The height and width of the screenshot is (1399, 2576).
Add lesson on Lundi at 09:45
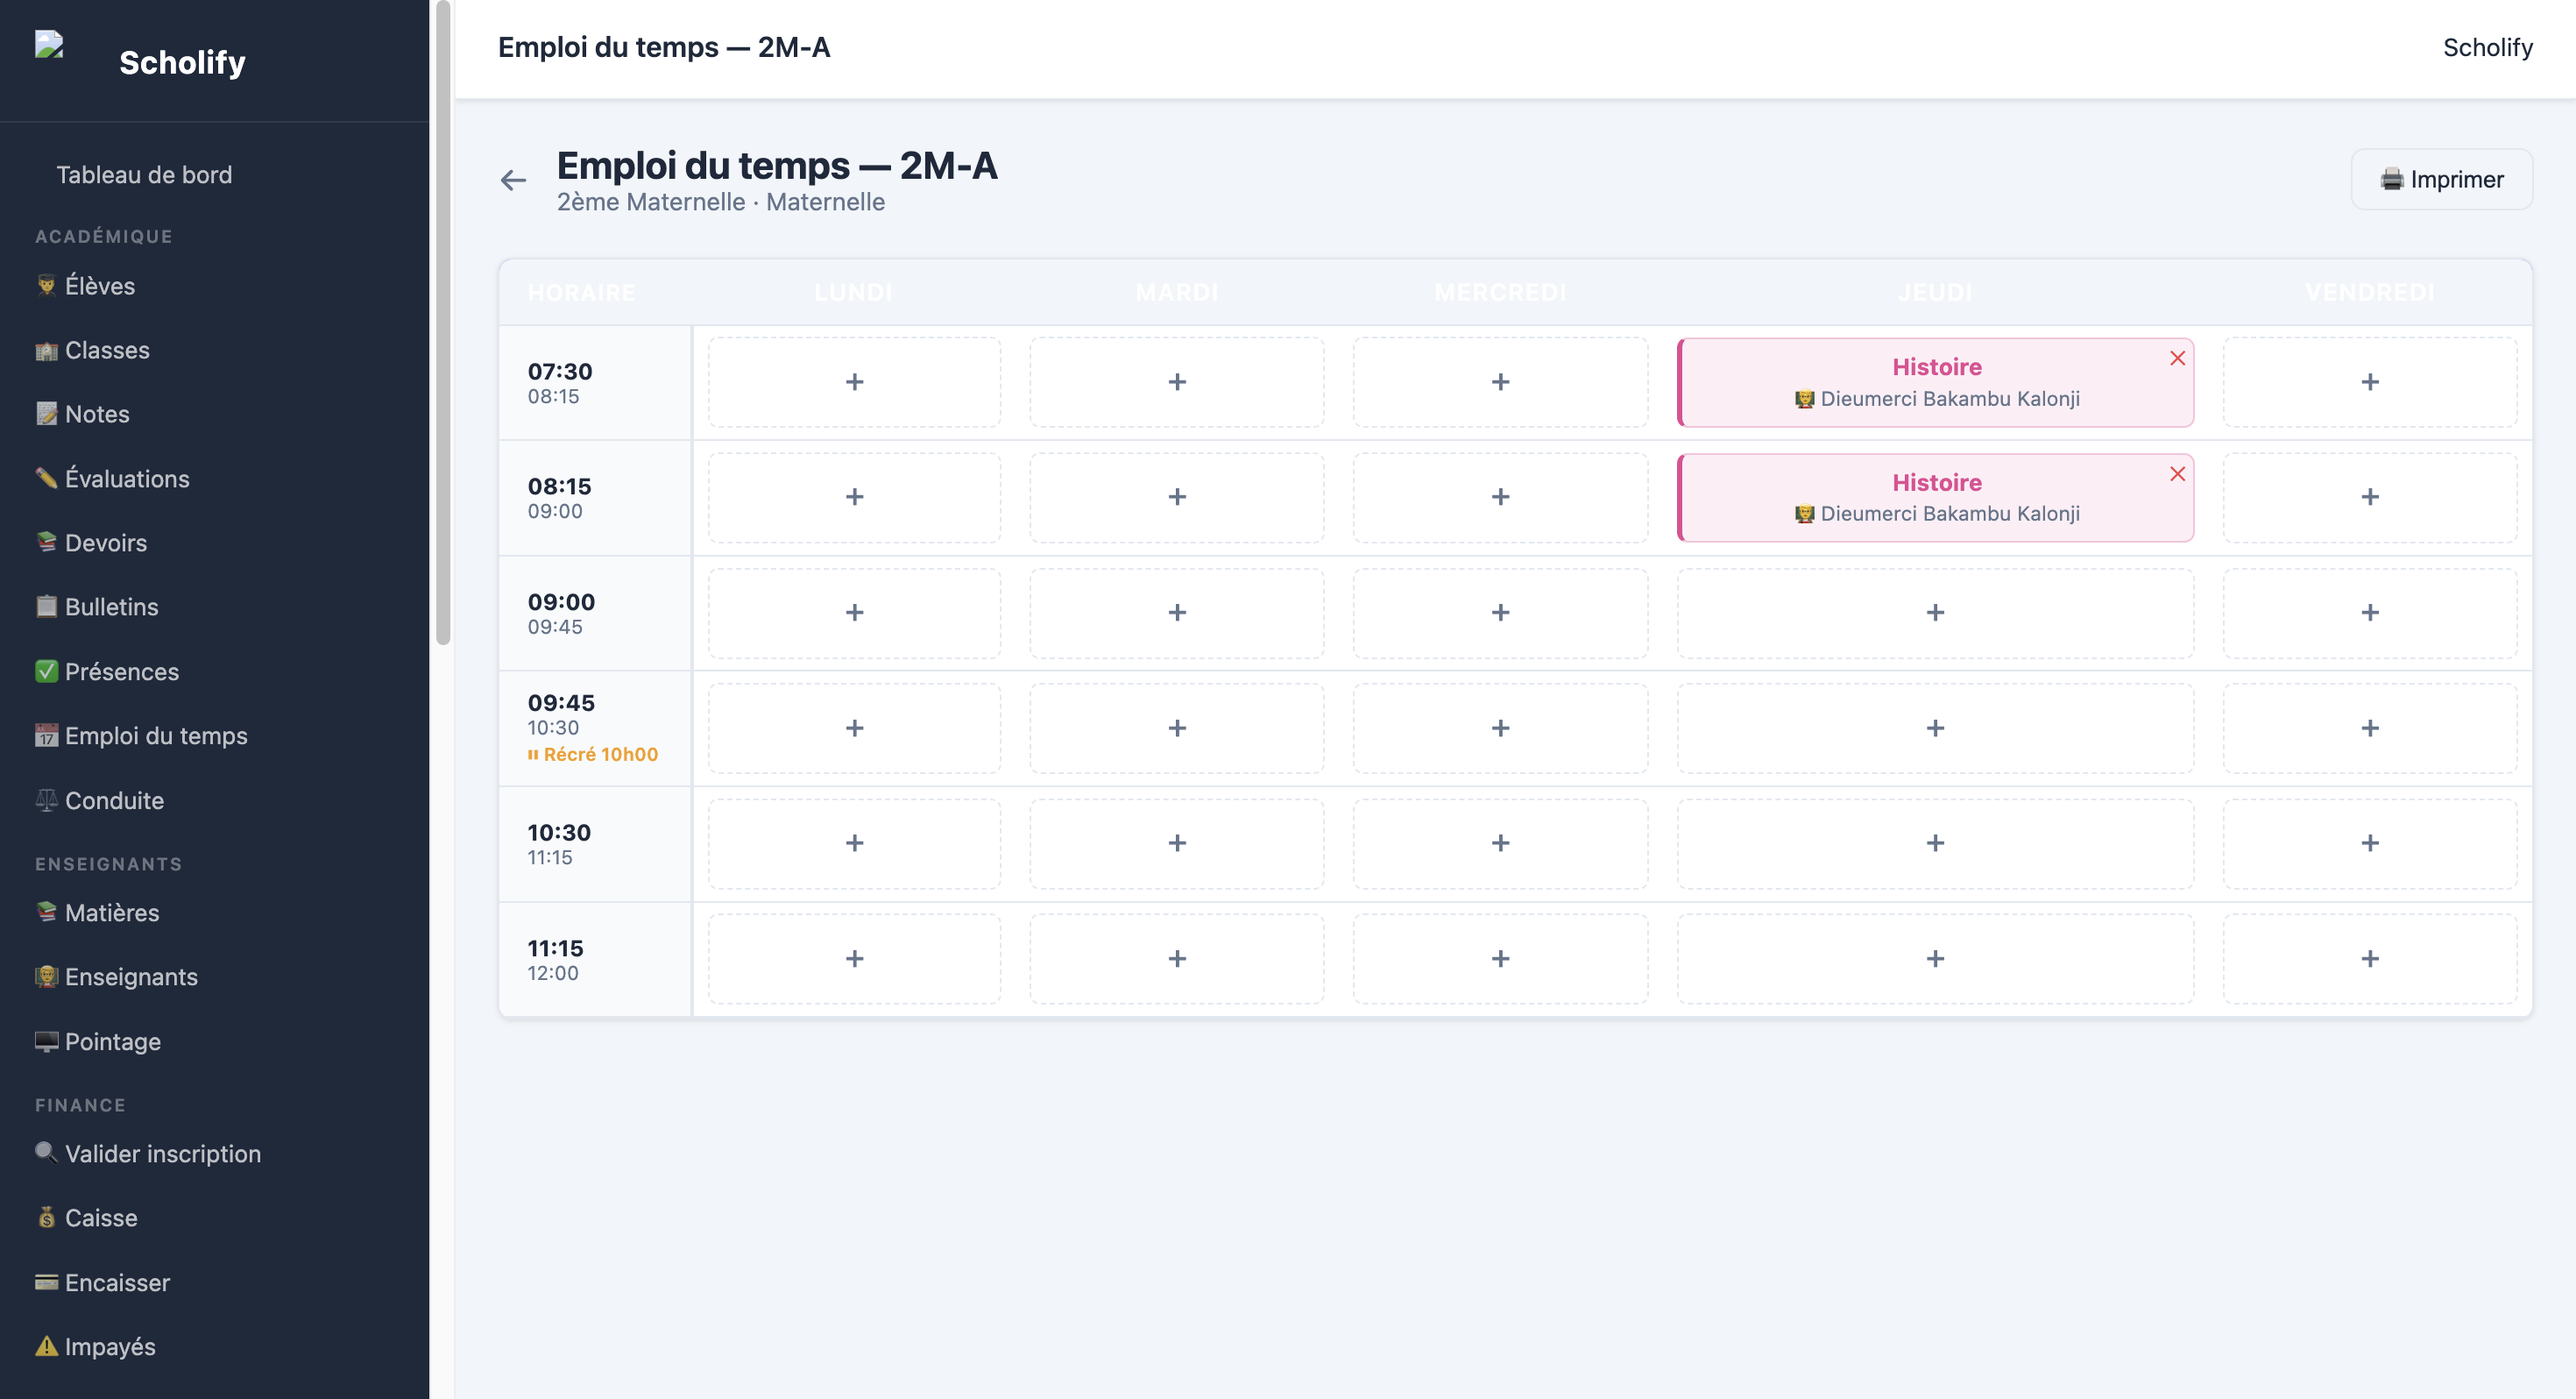(x=854, y=728)
